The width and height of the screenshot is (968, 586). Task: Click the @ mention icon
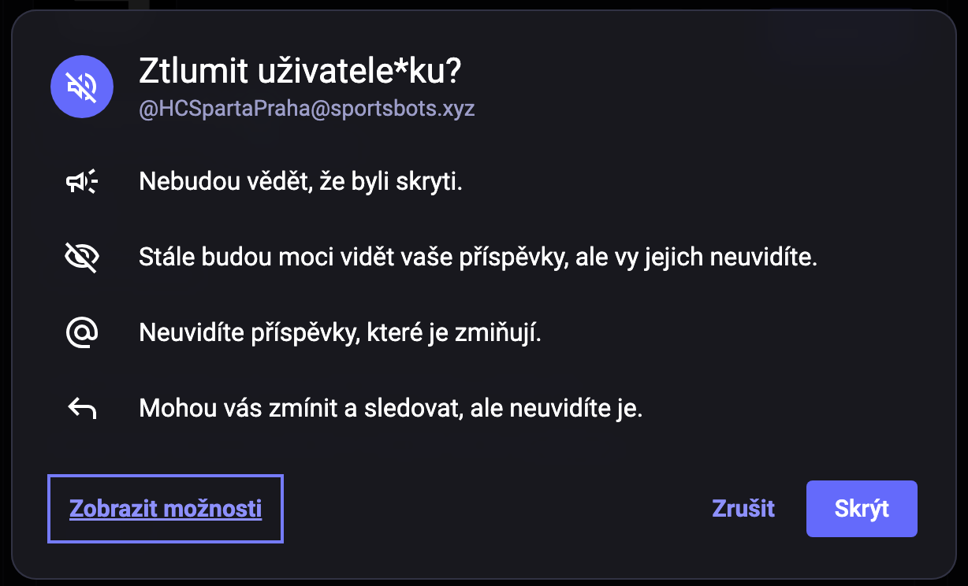[x=82, y=333]
